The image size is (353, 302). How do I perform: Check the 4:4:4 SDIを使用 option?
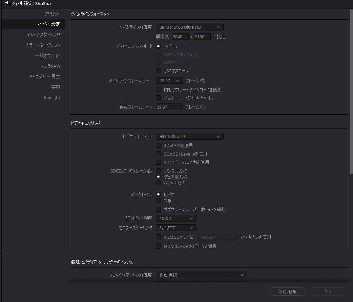[x=158, y=145]
